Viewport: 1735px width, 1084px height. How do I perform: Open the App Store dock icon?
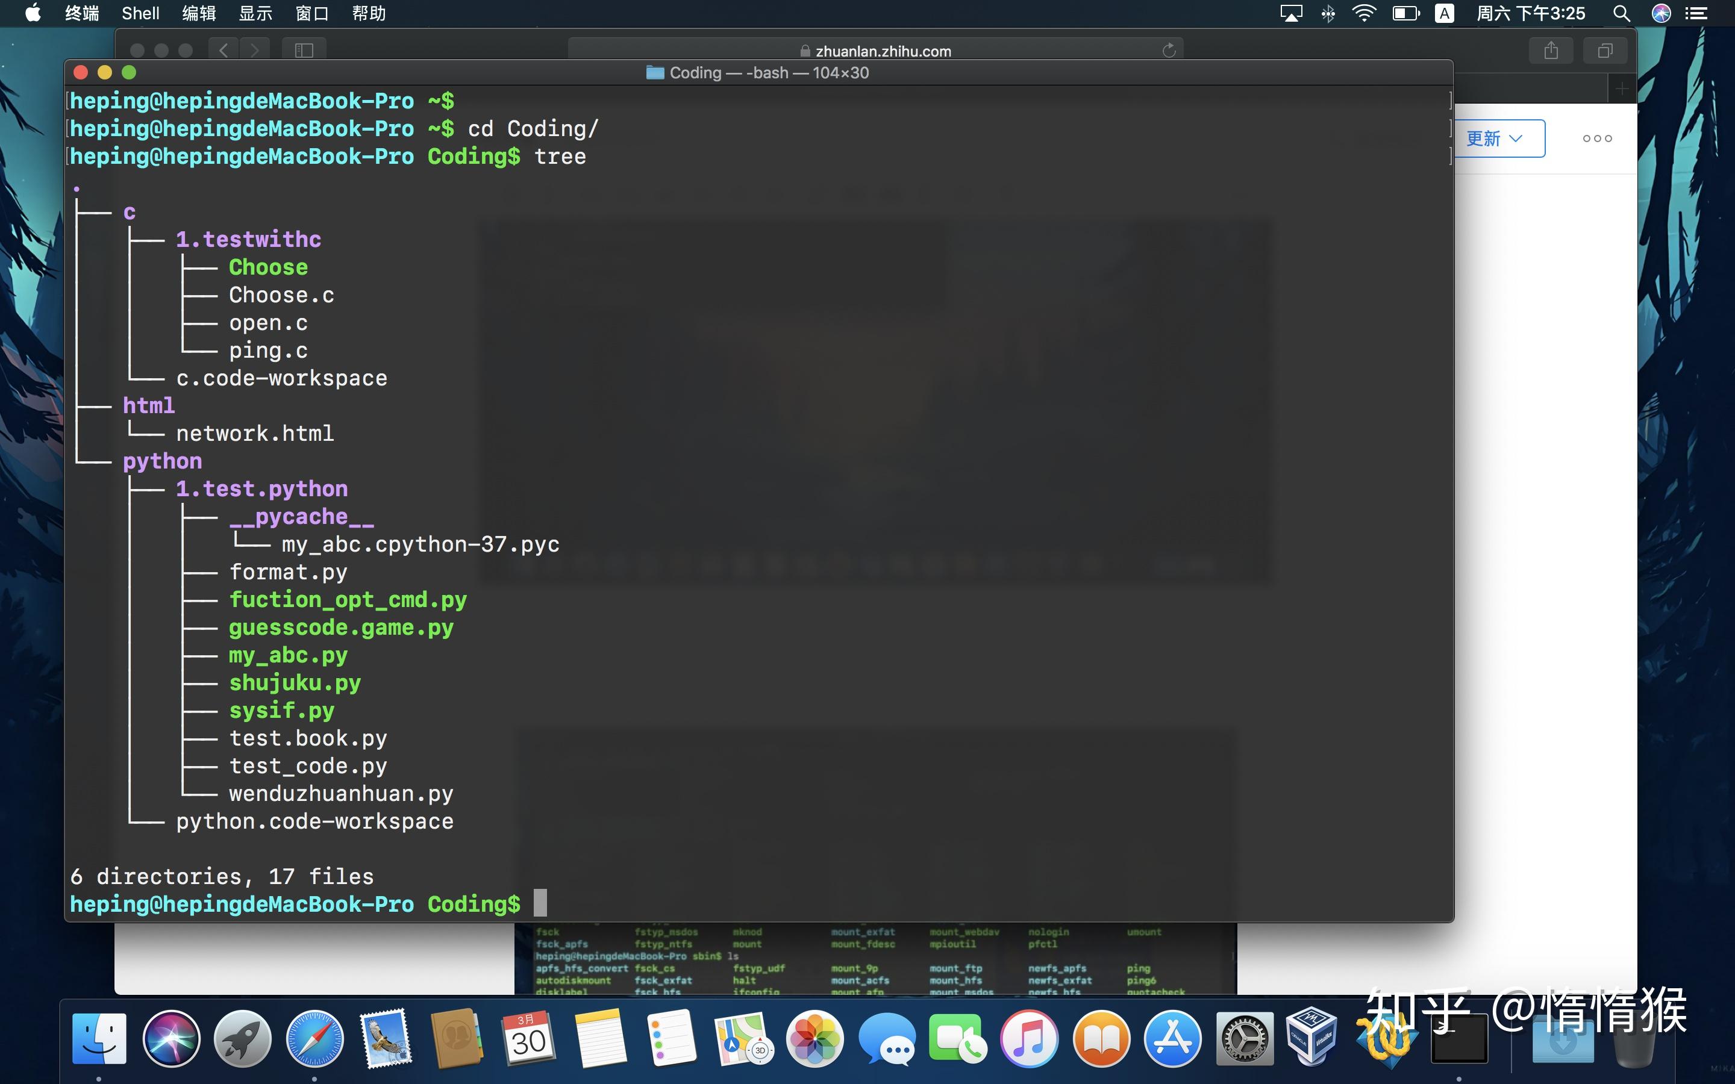(x=1172, y=1038)
